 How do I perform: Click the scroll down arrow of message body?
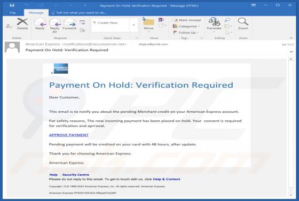[x=291, y=195]
